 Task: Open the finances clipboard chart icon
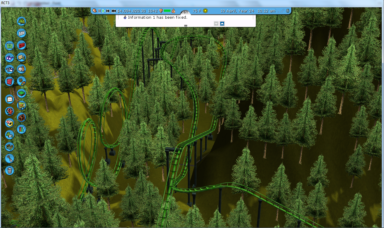(10, 99)
